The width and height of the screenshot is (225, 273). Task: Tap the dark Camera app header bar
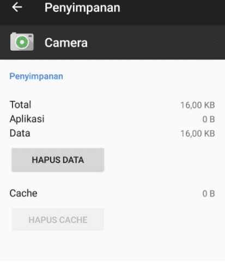point(112,42)
